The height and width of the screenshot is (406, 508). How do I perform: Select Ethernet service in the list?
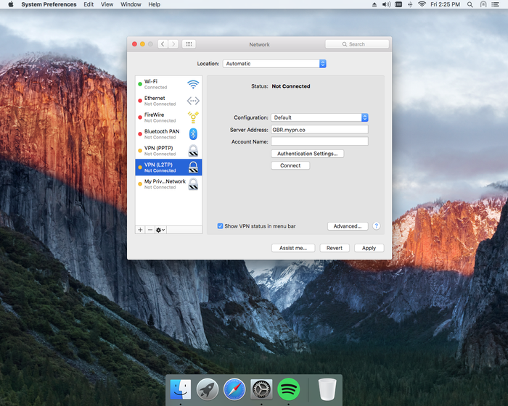coord(168,101)
